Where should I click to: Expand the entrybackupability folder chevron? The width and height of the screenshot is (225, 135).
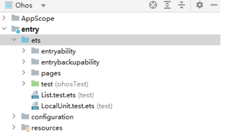[x=24, y=62]
